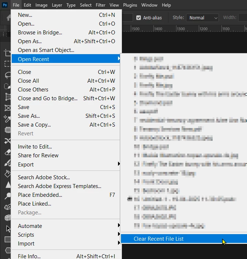Select the brush tool icon
Image resolution: width=247 pixels, height=259 pixels.
click(x=8, y=163)
